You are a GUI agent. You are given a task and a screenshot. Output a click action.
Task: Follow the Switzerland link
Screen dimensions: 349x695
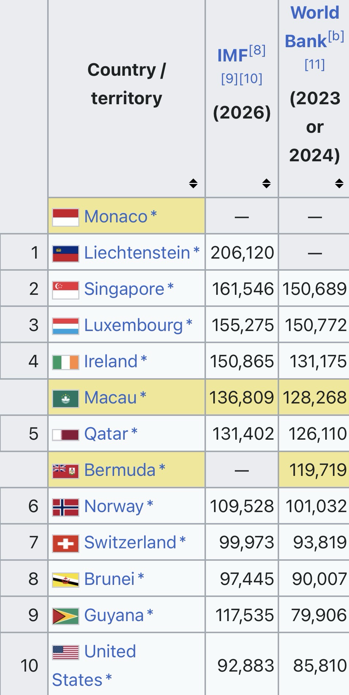click(130, 542)
